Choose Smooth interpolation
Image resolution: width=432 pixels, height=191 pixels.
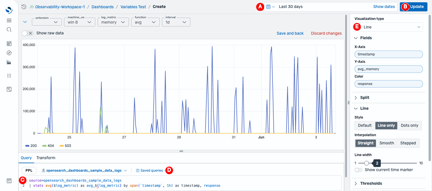[x=387, y=143]
